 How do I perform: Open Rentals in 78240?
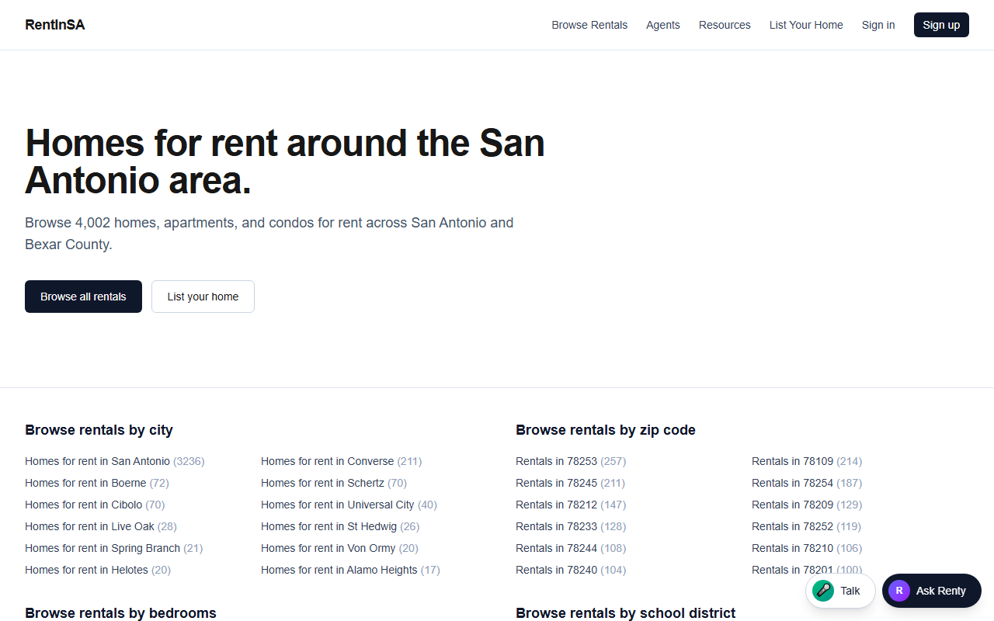pos(571,570)
